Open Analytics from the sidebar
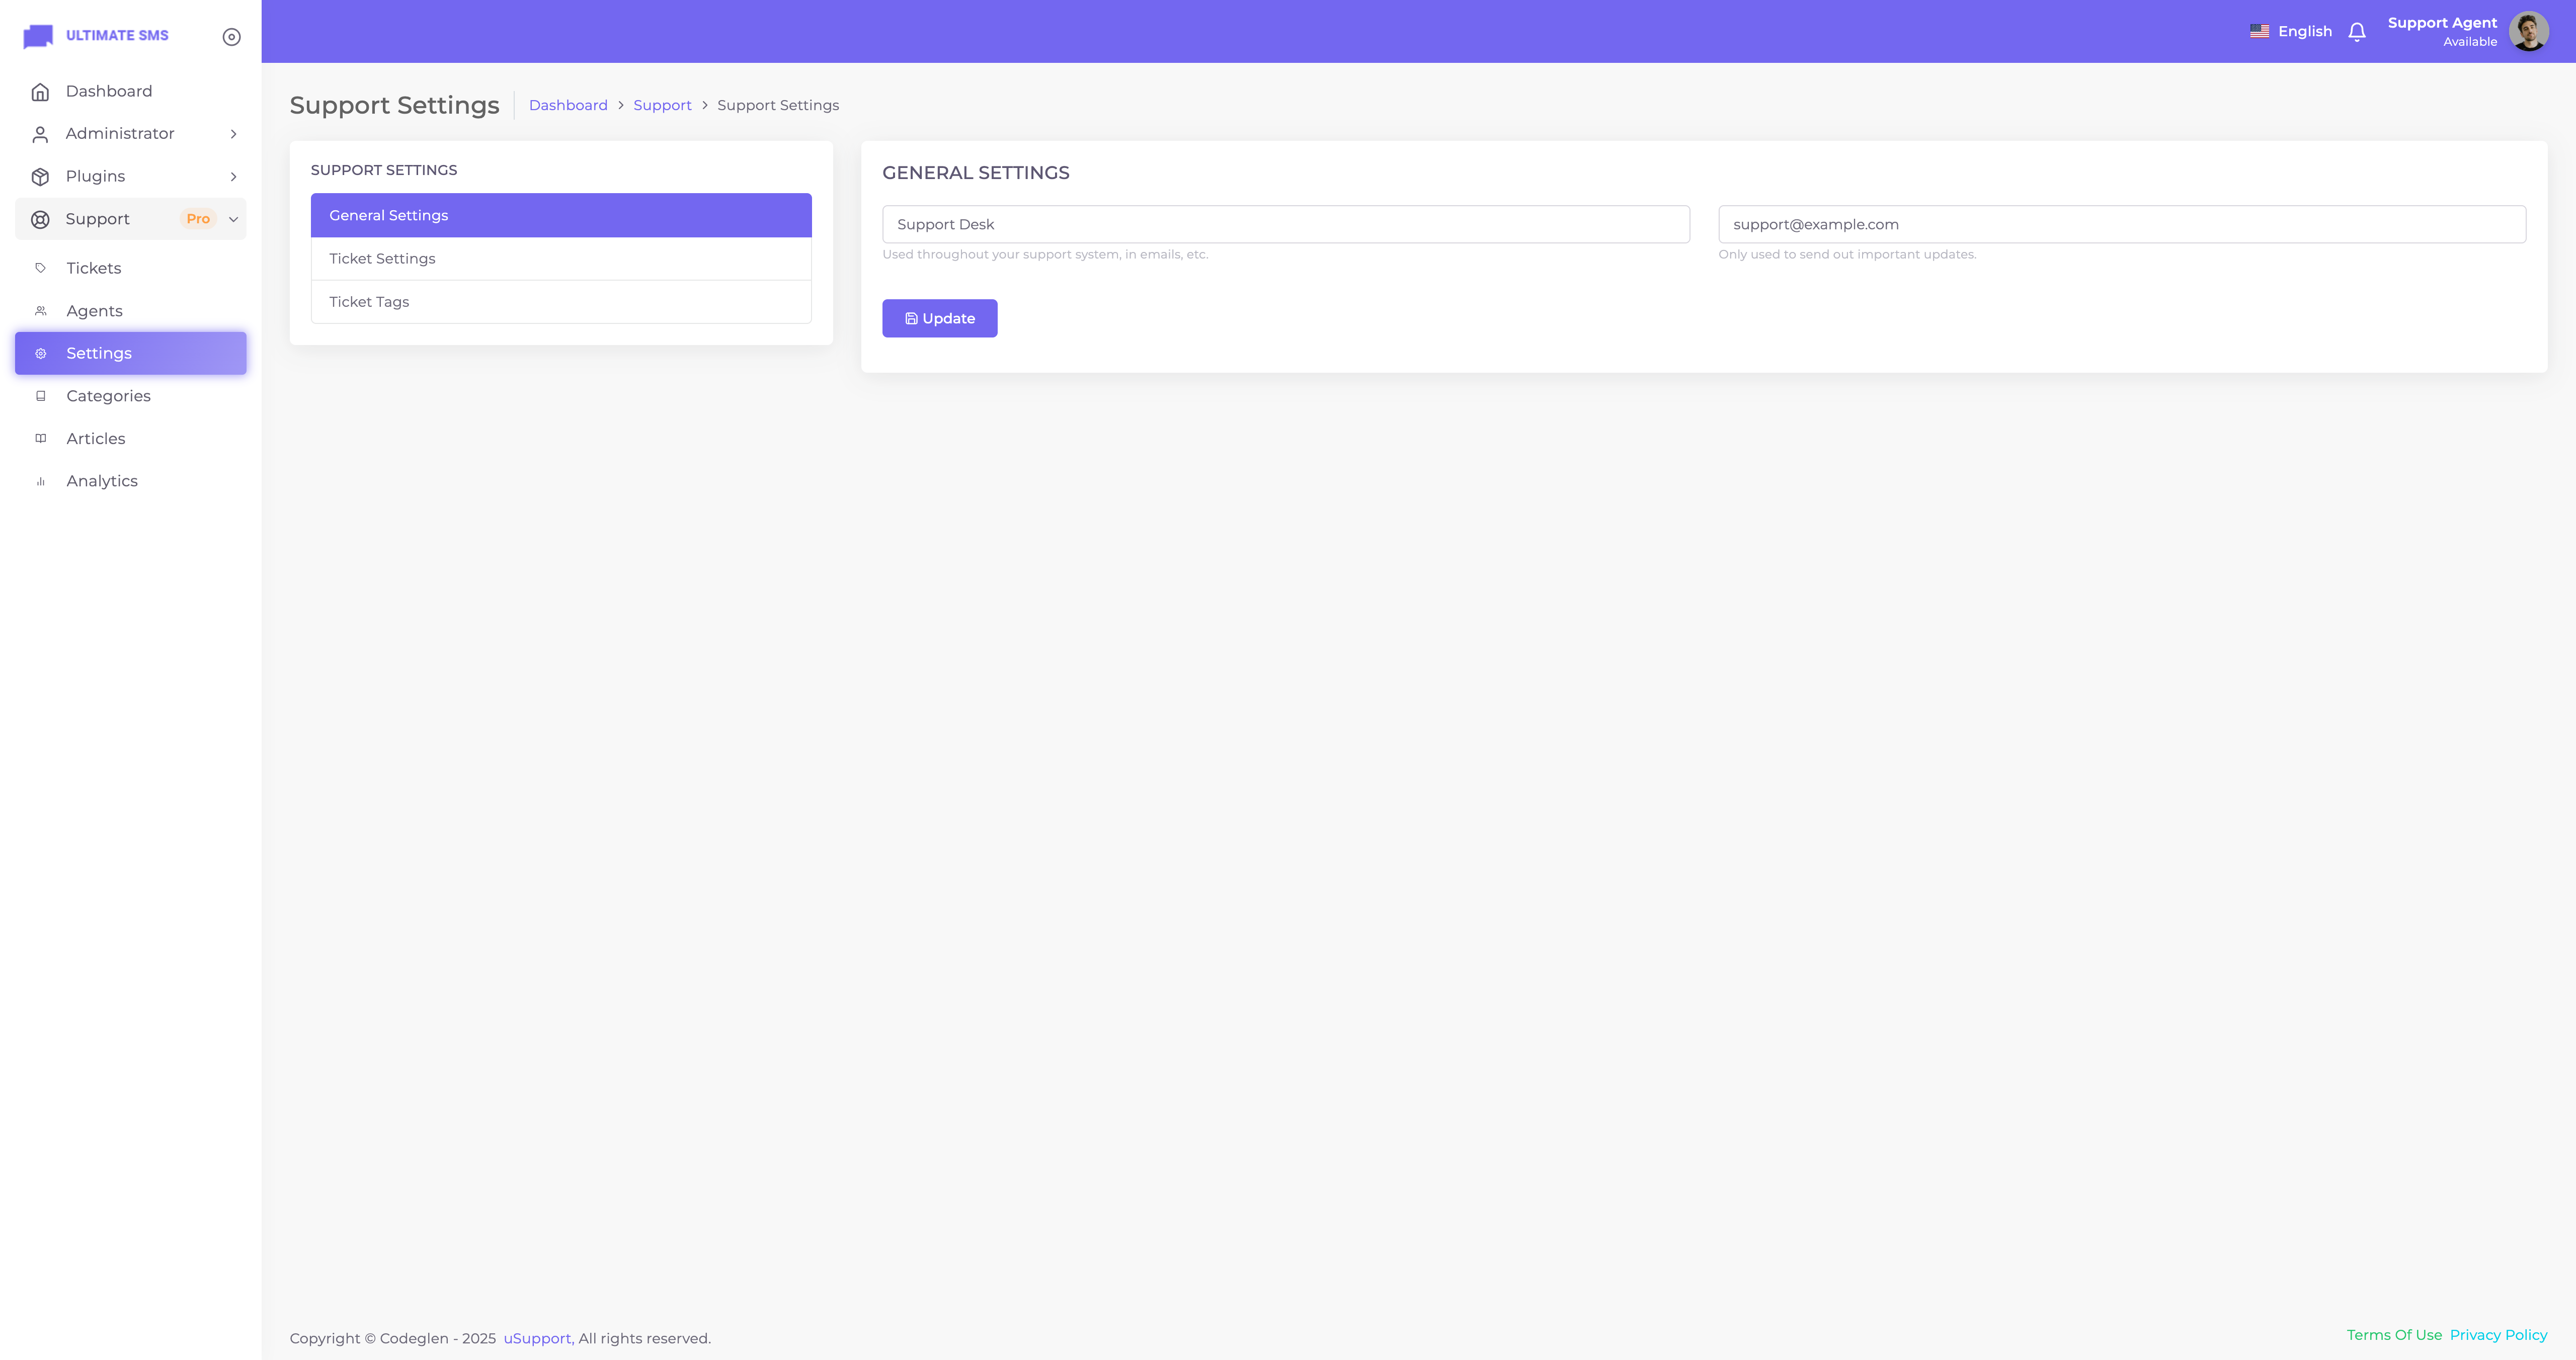 point(101,481)
